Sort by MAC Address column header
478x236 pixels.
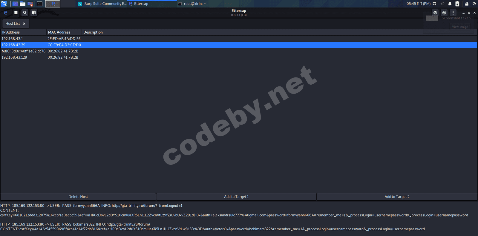(64, 32)
